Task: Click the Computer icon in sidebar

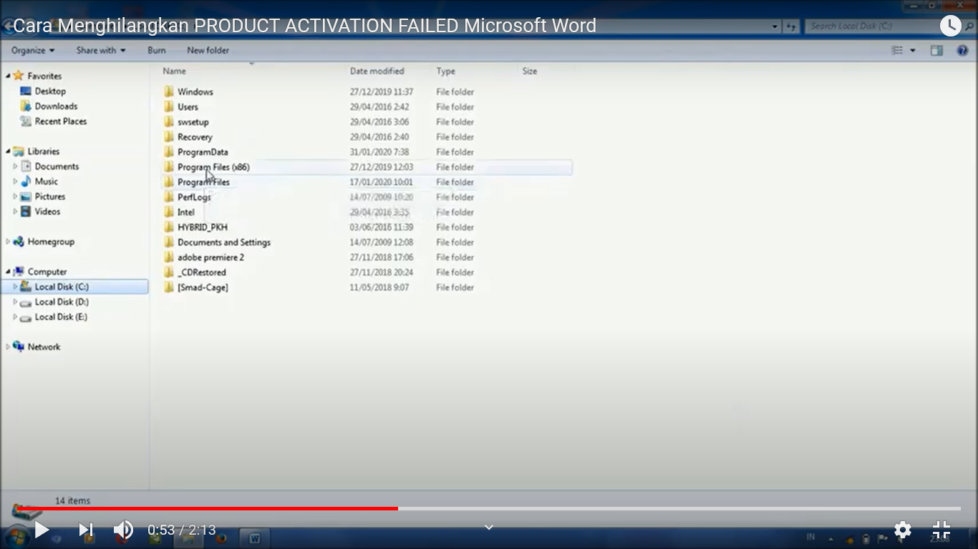Action: click(19, 272)
